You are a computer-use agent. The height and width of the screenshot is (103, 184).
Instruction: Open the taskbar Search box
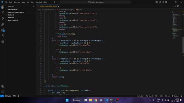76,100
